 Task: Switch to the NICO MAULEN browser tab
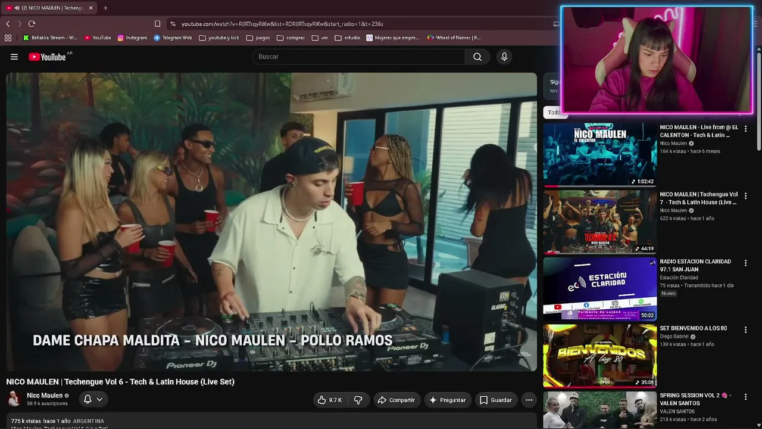[49, 8]
